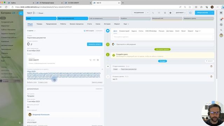This screenshot has height=126, width=224.
Task: Open the История tab
Action: pyautogui.click(x=107, y=24)
